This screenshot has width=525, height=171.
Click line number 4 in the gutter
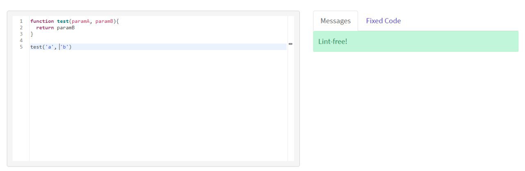pos(21,40)
